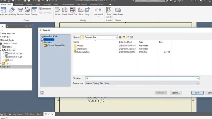
Task: Click the Start Sketch tool
Action: pyautogui.click(x=108, y=13)
